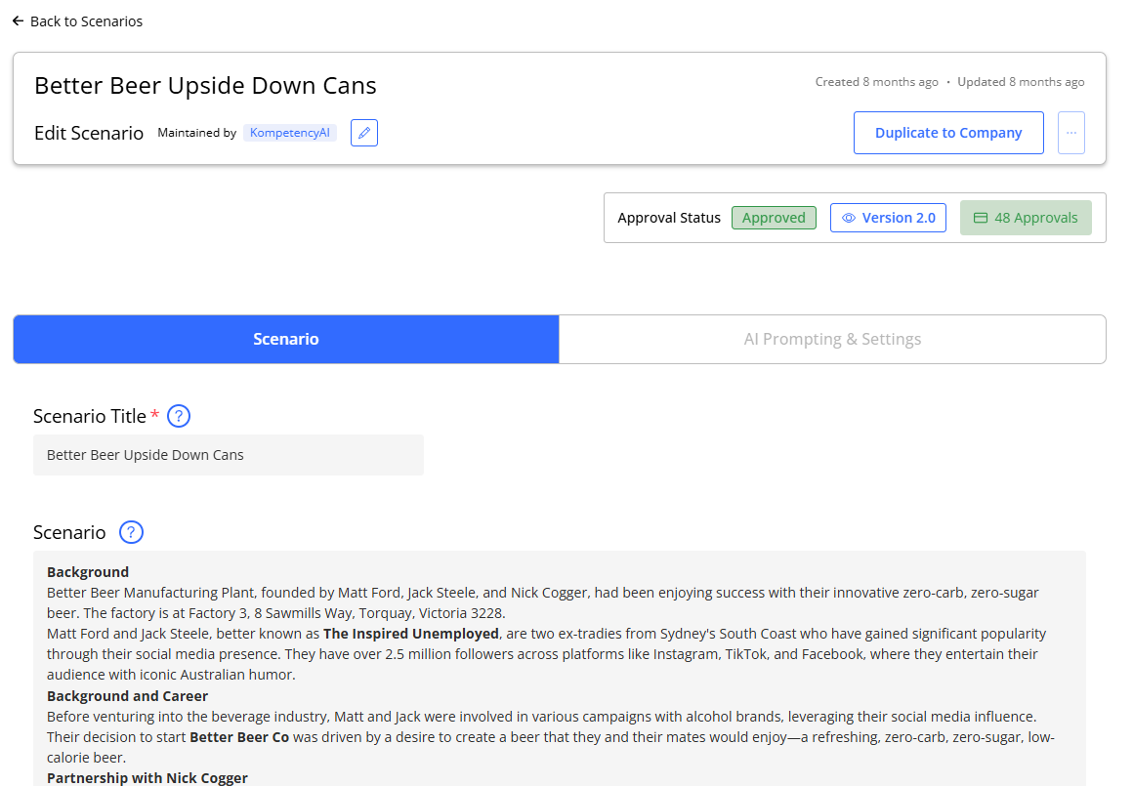Viewport: 1133px width, 786px height.
Task: Open the Version 2.0 button
Action: 888,218
